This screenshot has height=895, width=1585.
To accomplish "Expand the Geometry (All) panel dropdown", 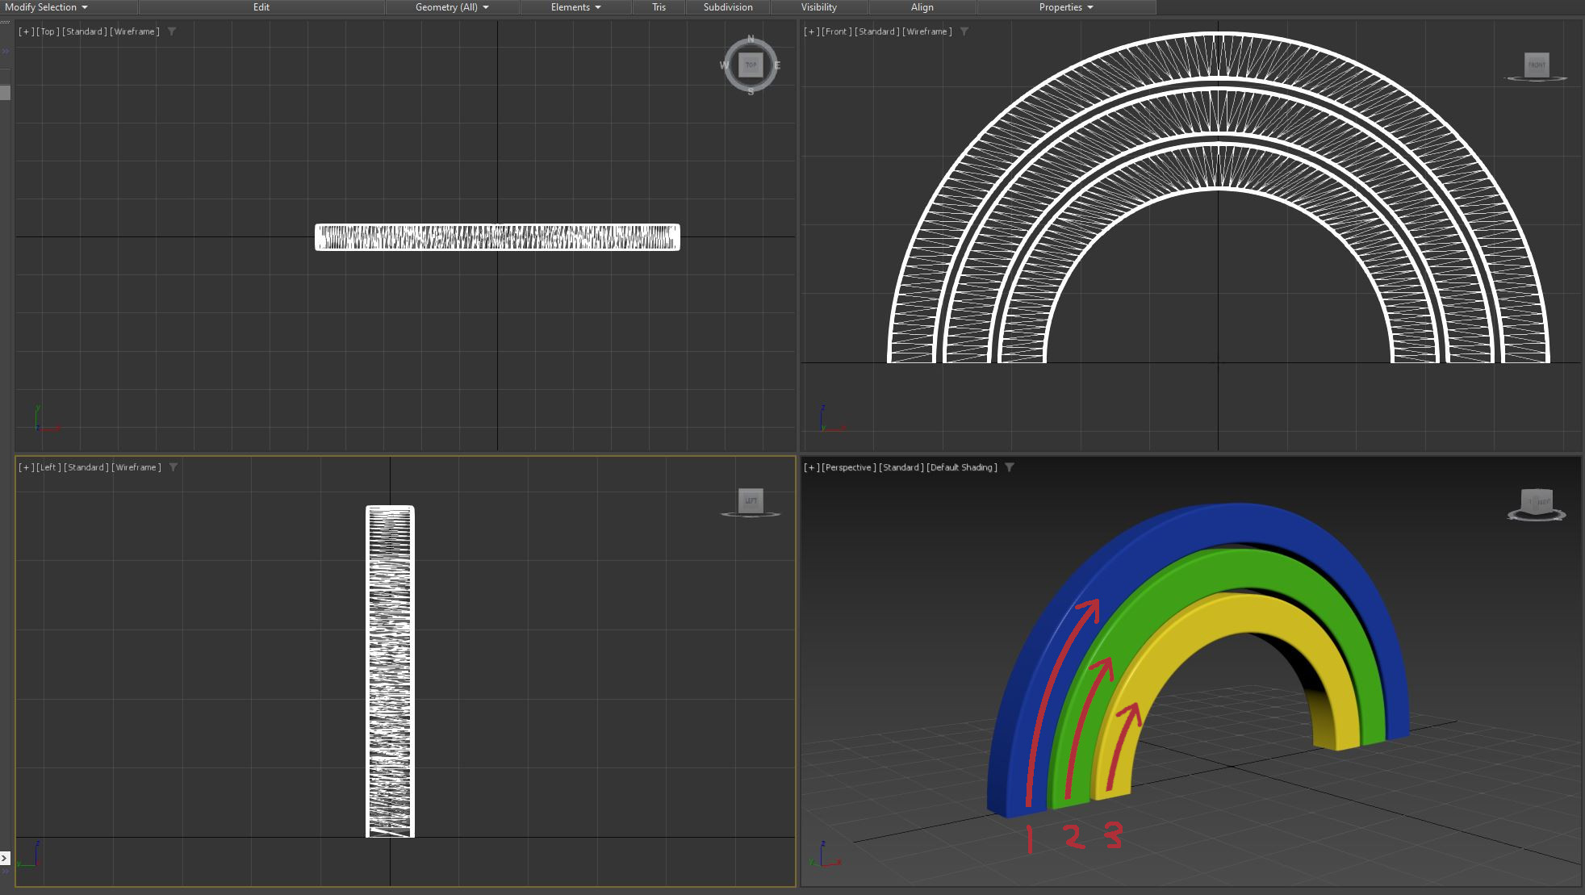I will (x=452, y=7).
